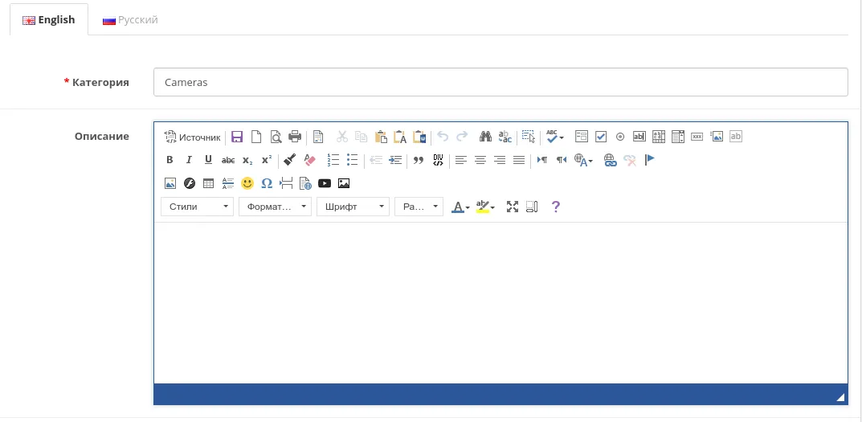Insert a smiley emoticon
This screenshot has width=862, height=422.
[x=247, y=183]
